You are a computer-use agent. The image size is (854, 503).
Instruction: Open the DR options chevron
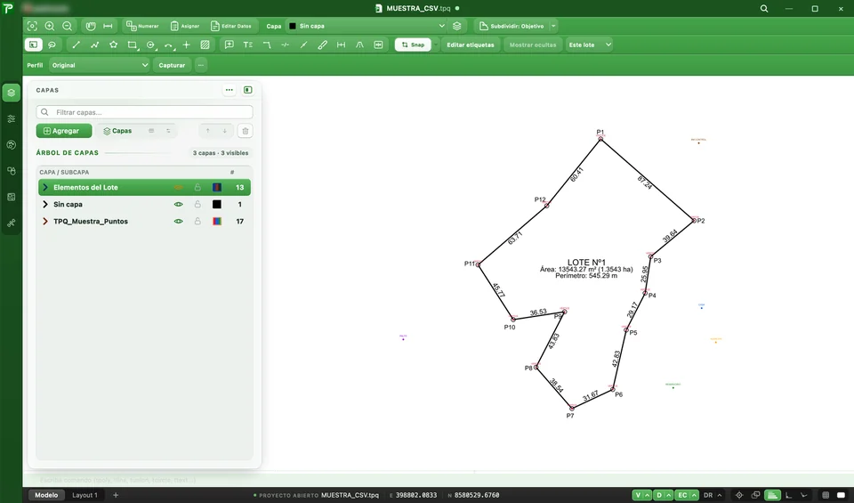pyautogui.click(x=720, y=495)
